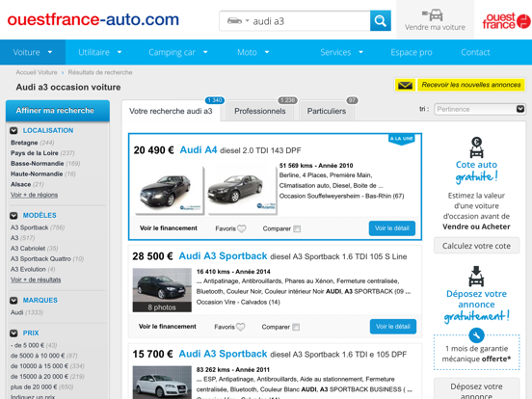Select Votre recherche audi a3 tab
The image size is (532, 399).
pyautogui.click(x=171, y=111)
